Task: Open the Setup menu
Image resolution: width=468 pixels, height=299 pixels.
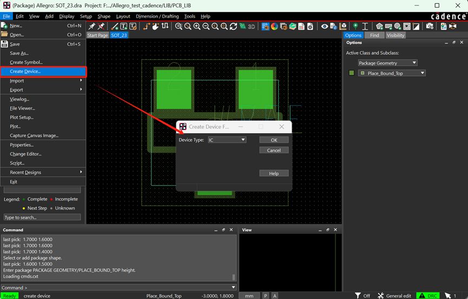Action: point(85,16)
